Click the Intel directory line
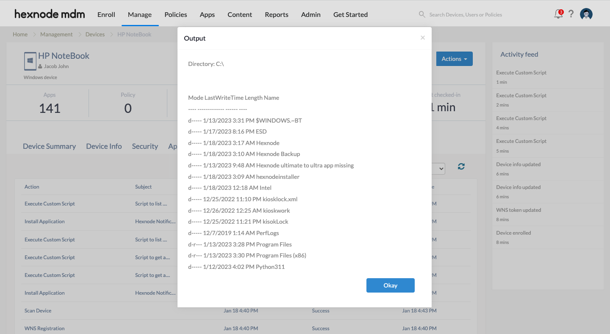This screenshot has height=334, width=610. click(x=230, y=188)
